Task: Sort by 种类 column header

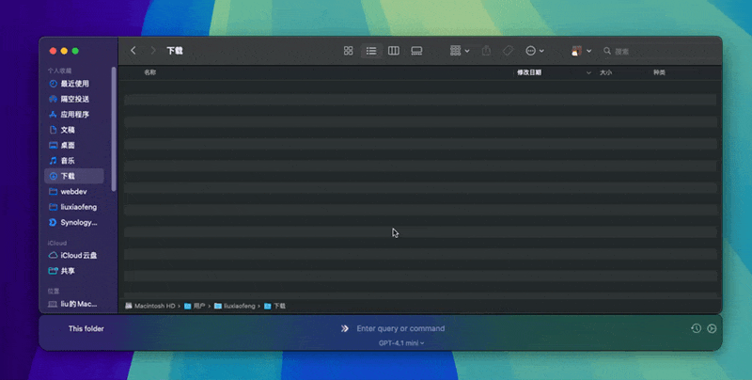Action: point(659,72)
